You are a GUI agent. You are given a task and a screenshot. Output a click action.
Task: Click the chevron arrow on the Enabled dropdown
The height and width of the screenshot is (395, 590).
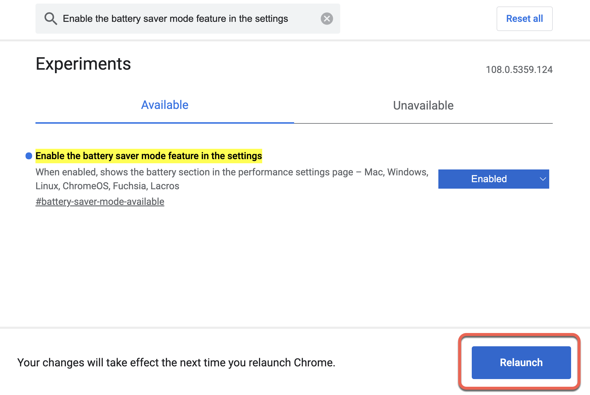point(543,179)
